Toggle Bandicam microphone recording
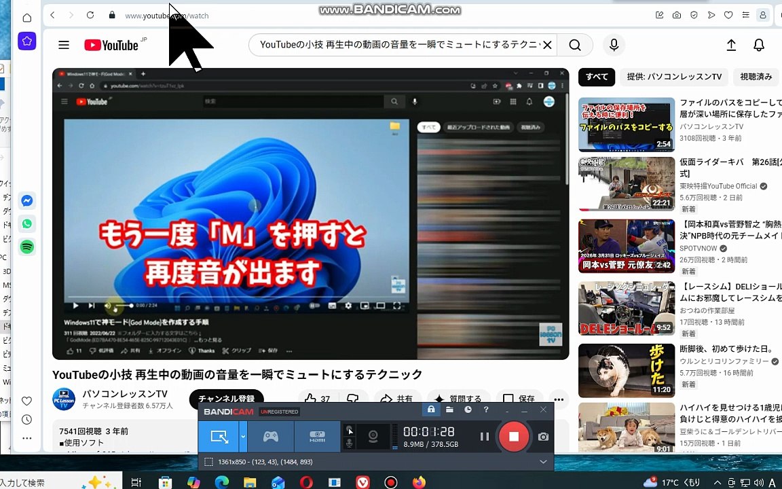This screenshot has width=782, height=489. [x=350, y=443]
